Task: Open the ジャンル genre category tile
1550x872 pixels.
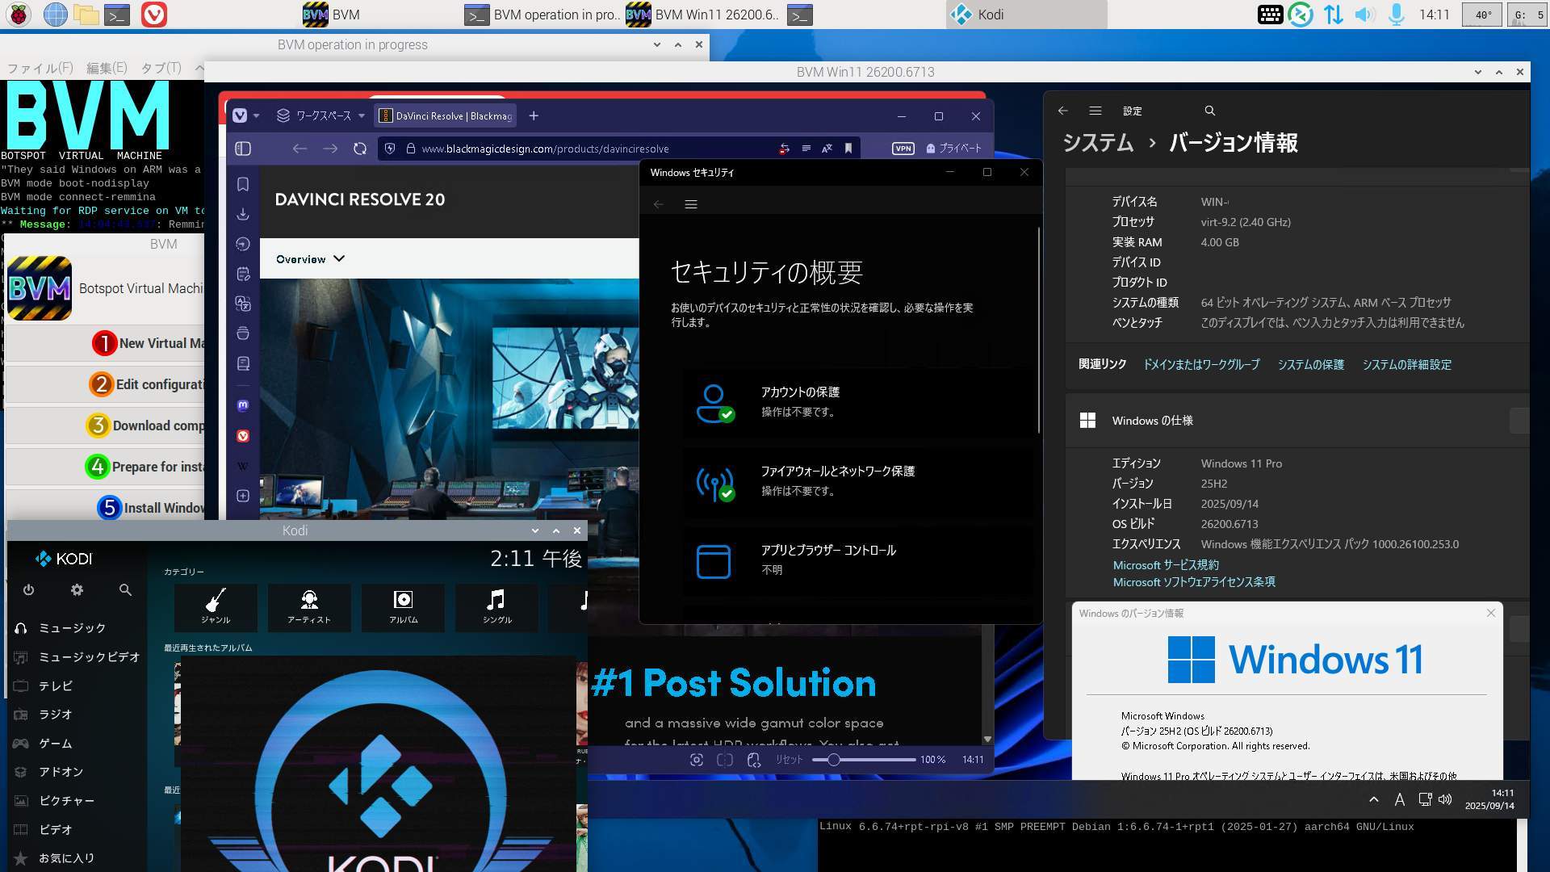Action: (216, 607)
